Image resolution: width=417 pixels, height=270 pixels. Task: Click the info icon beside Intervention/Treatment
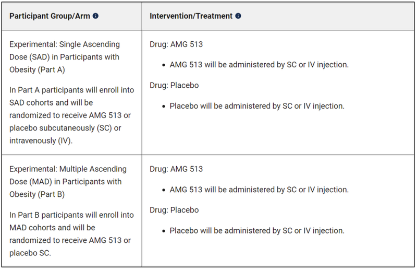click(x=238, y=16)
